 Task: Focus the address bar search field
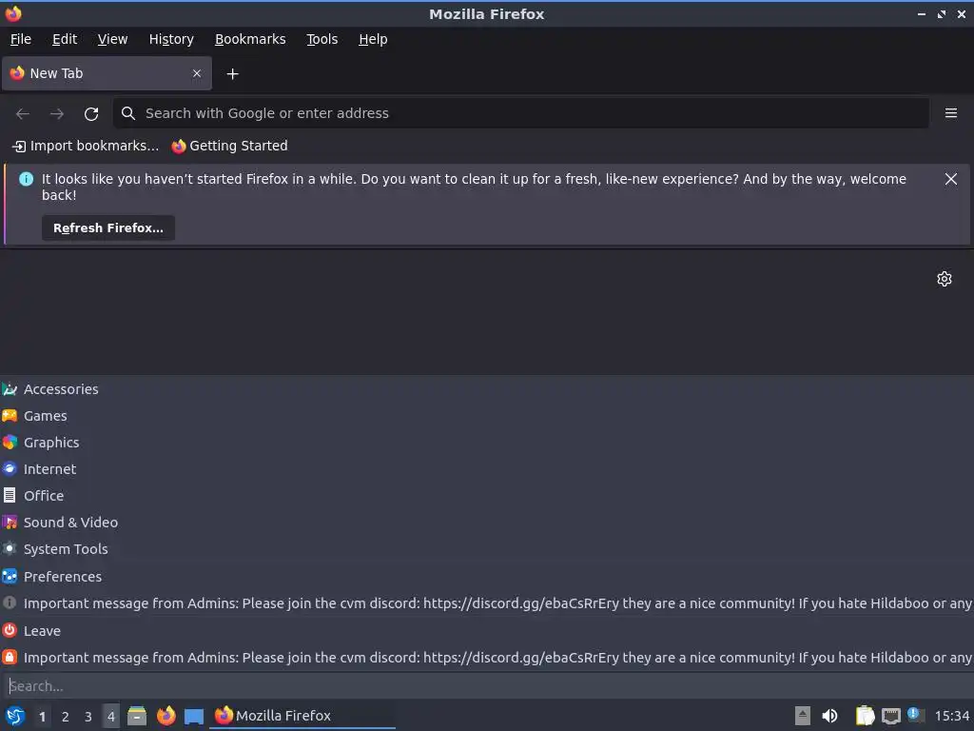(520, 113)
